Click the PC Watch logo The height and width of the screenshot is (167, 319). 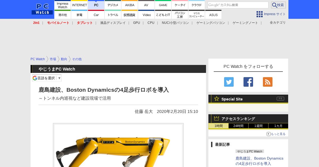(42, 9)
